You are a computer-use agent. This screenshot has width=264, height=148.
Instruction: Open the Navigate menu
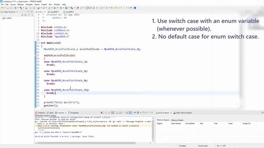(29, 5)
